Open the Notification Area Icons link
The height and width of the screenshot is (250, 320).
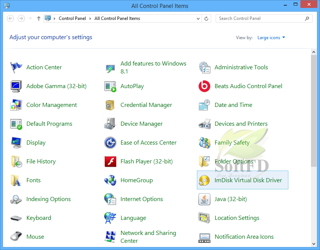pos(244,237)
